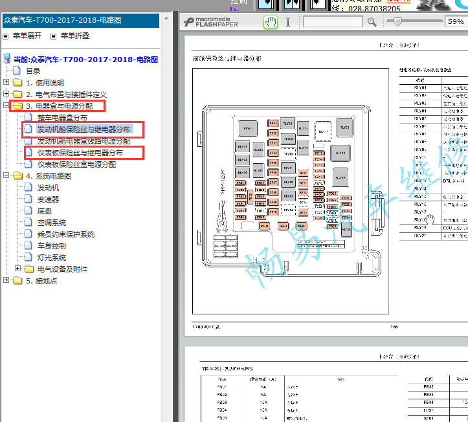Image resolution: width=468 pixels, height=422 pixels.
Task: Expand the 2. 电气布置与接插件定义 node
Action: (x=6, y=93)
